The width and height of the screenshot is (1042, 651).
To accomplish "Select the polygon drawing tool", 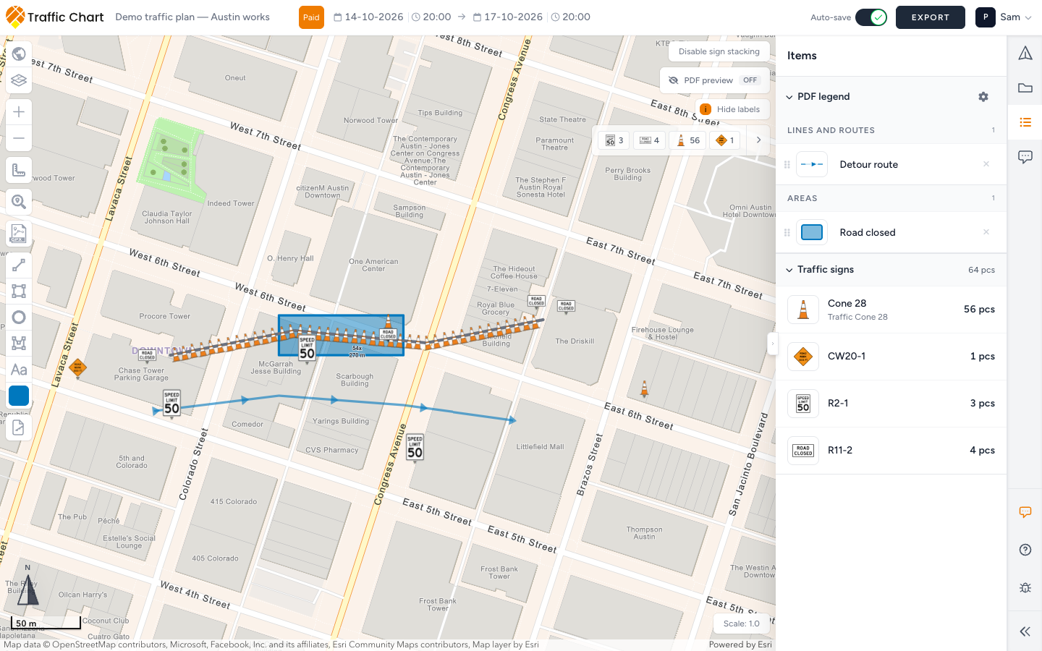I will click(x=19, y=344).
